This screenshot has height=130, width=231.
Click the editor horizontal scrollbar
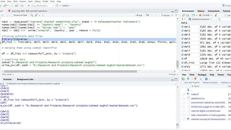[70, 71]
